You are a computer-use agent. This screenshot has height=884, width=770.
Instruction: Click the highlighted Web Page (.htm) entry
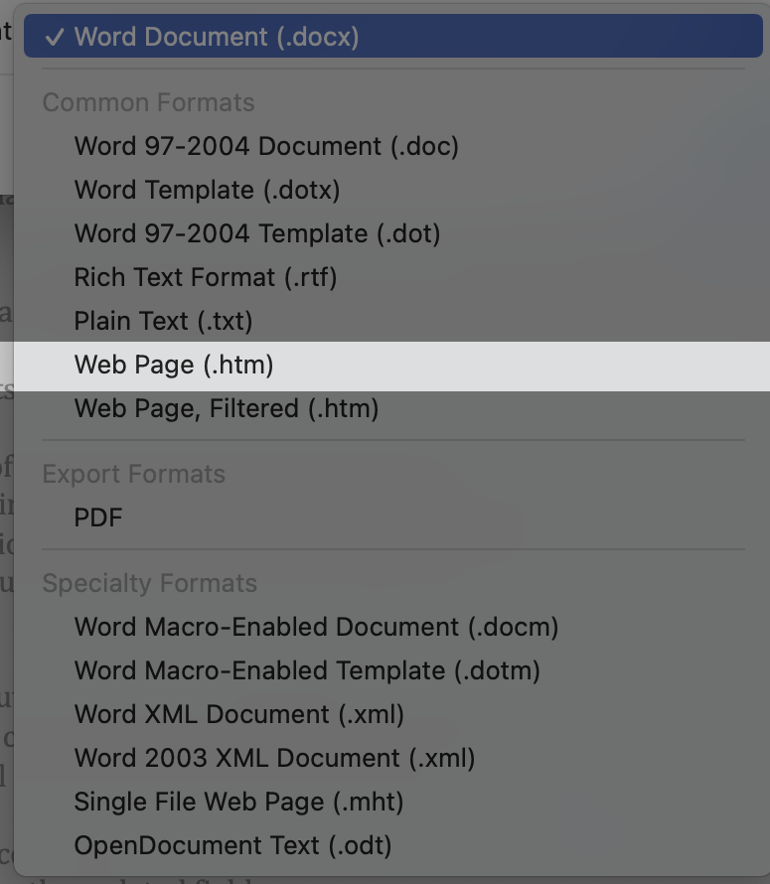[x=391, y=366]
